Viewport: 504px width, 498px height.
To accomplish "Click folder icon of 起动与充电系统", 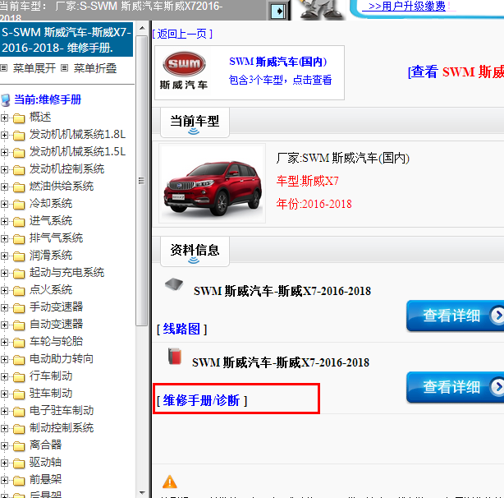I will tap(19, 274).
